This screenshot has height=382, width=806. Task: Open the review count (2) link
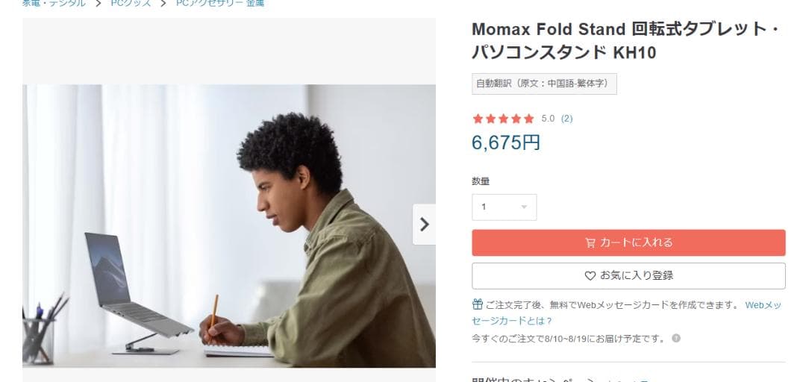pyautogui.click(x=567, y=119)
